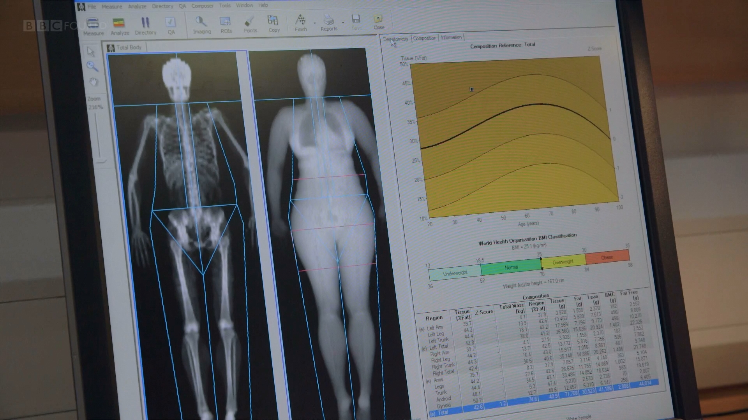Switch to the Composition tab
This screenshot has width=748, height=420.
(x=424, y=38)
